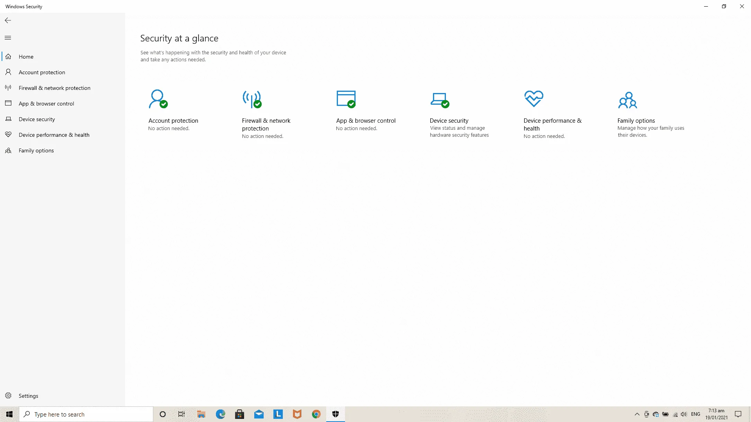Screen dimensions: 751x422
Task: Open Wi-Fi network tray icon
Action: [x=675, y=414]
